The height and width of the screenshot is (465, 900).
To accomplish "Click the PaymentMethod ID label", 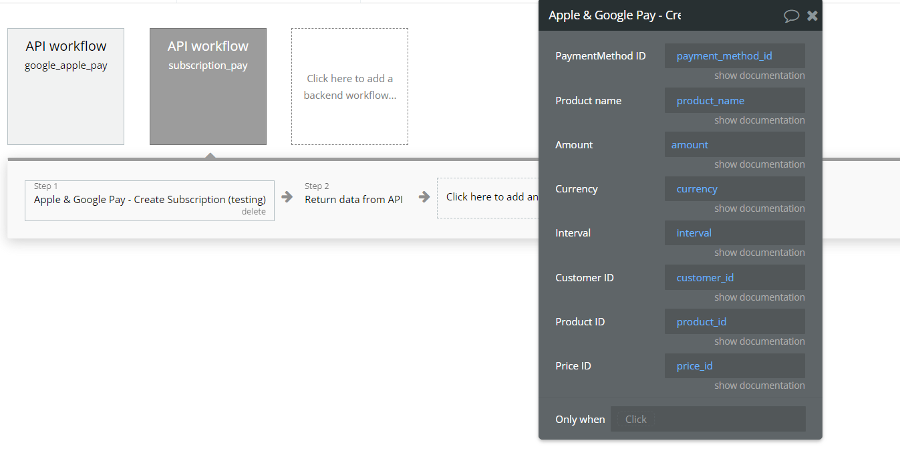I will (x=601, y=56).
